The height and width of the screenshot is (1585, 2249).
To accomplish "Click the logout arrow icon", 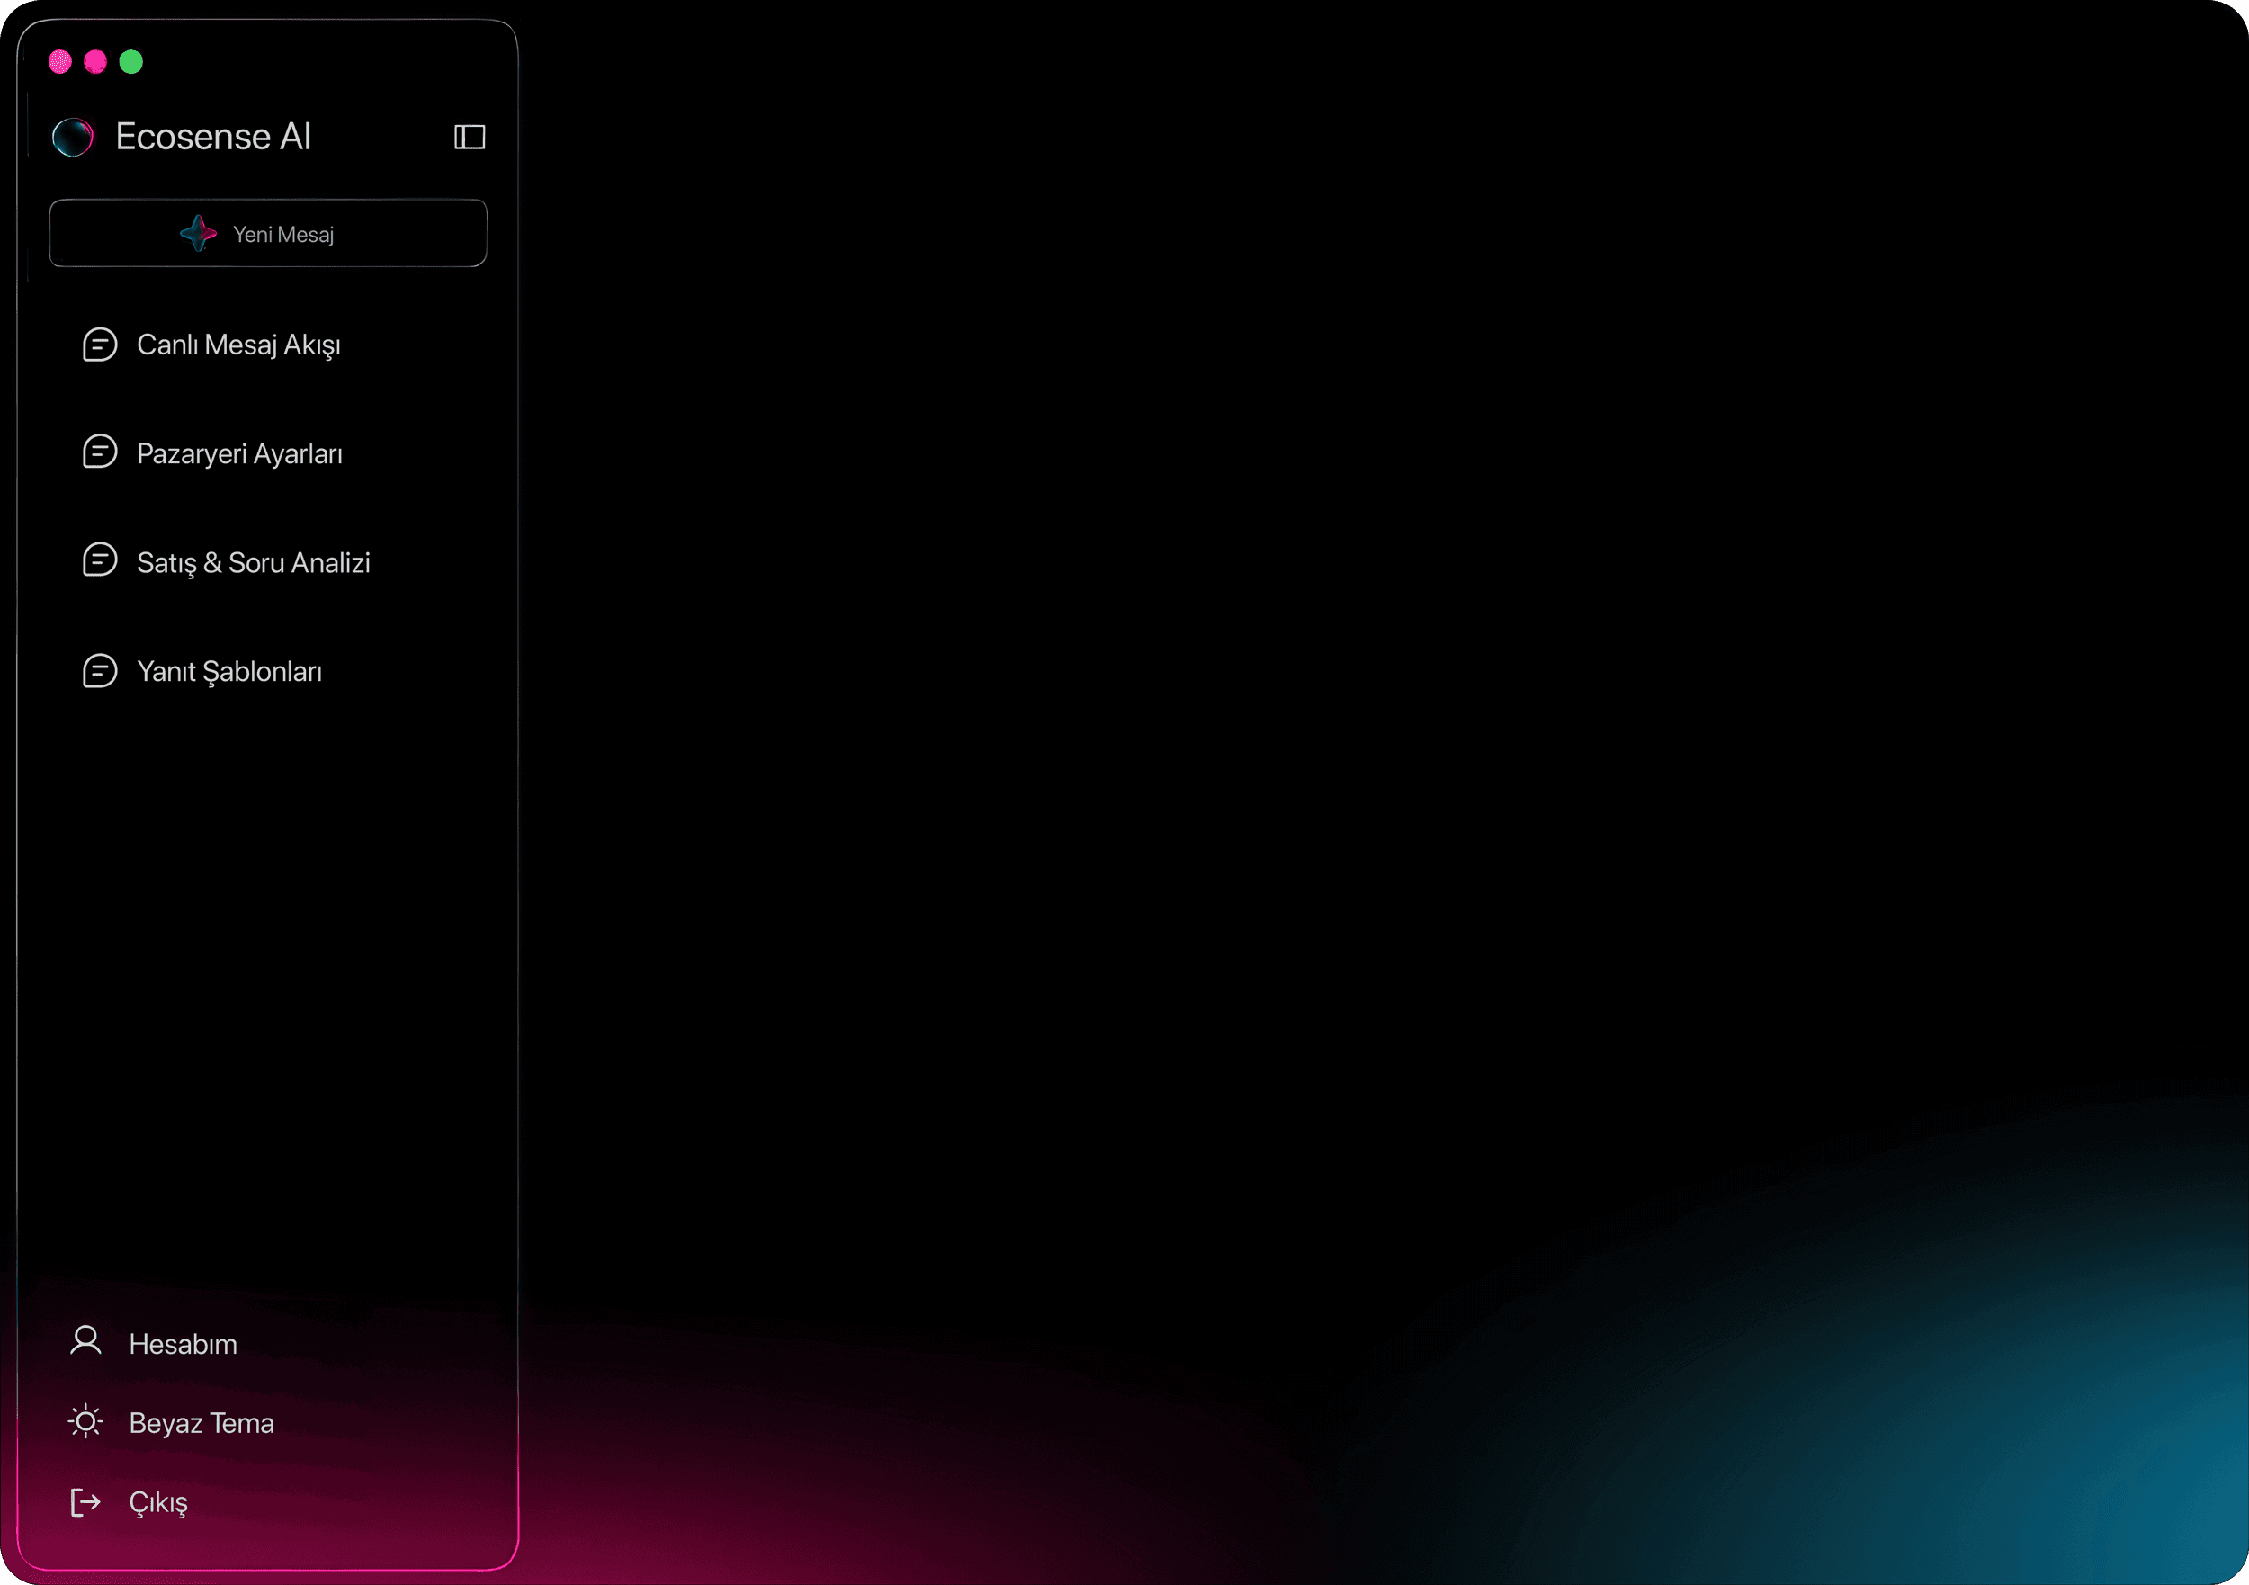I will [85, 1501].
